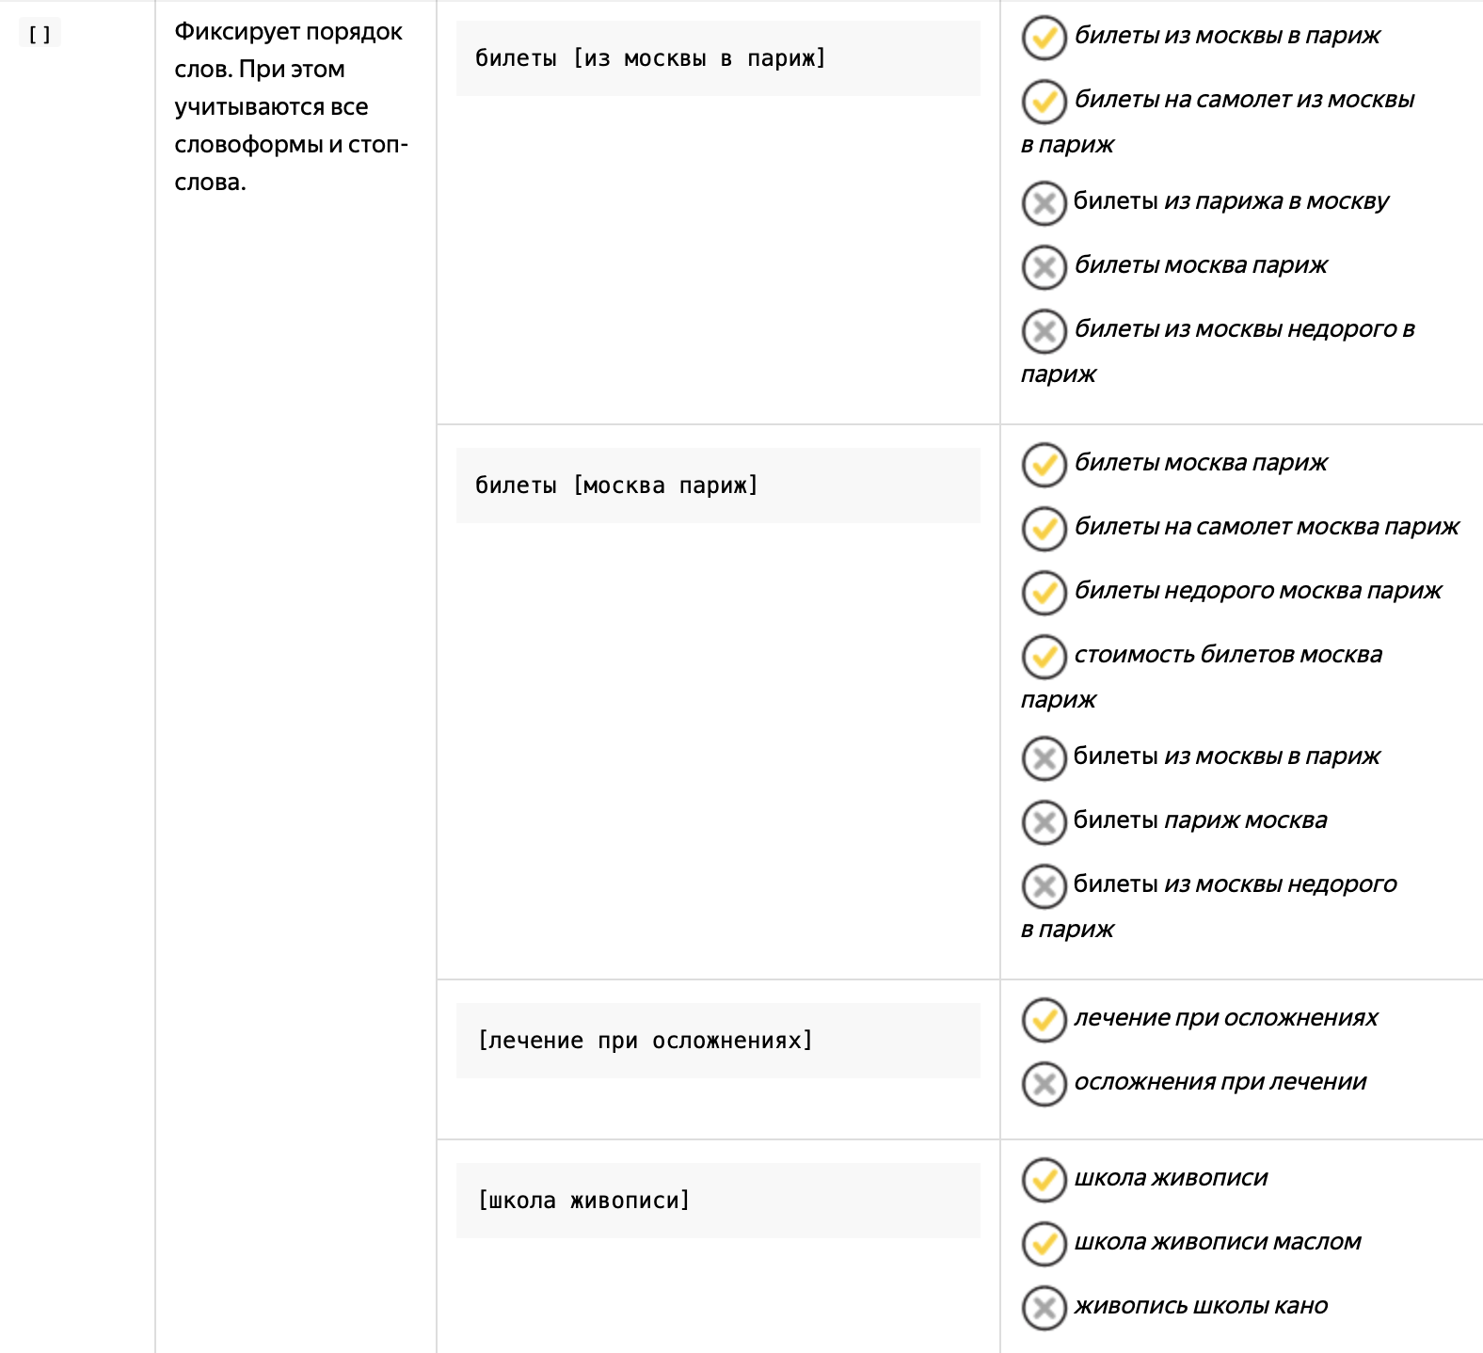Image resolution: width=1483 pixels, height=1353 pixels.
Task: Click check icon beside 'билеты на самолет москва париж'
Action: pos(1044,530)
